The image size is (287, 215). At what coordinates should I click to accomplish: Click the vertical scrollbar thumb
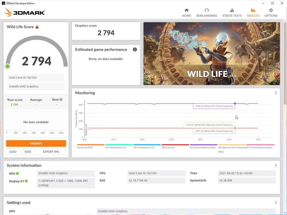(x=285, y=63)
